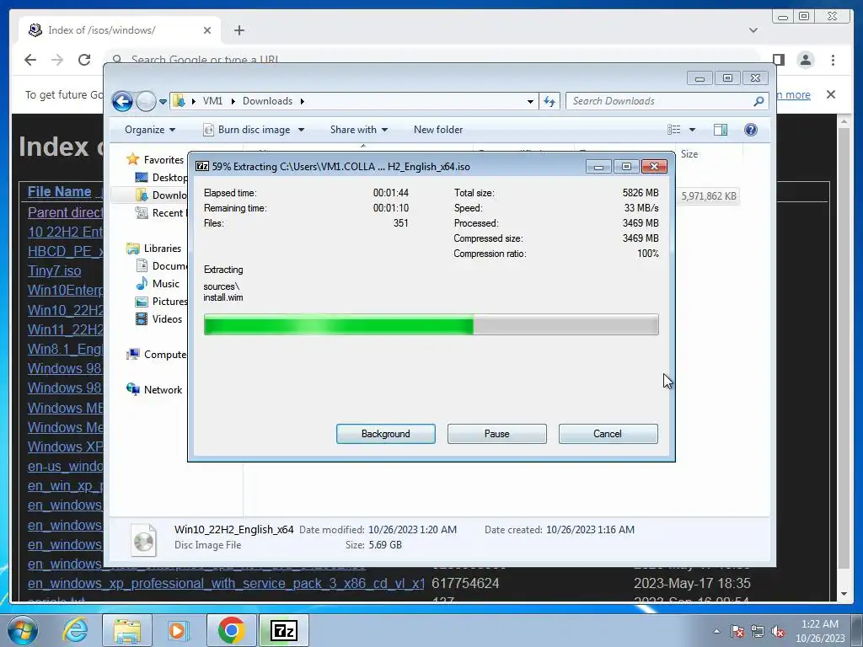Screen dimensions: 863x647
Task: Click the disc image thumbnail in details pane
Action: [143, 539]
